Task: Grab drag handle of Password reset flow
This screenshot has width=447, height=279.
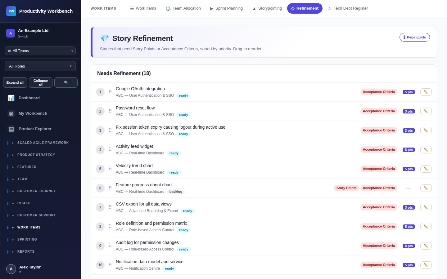Action: click(110, 111)
